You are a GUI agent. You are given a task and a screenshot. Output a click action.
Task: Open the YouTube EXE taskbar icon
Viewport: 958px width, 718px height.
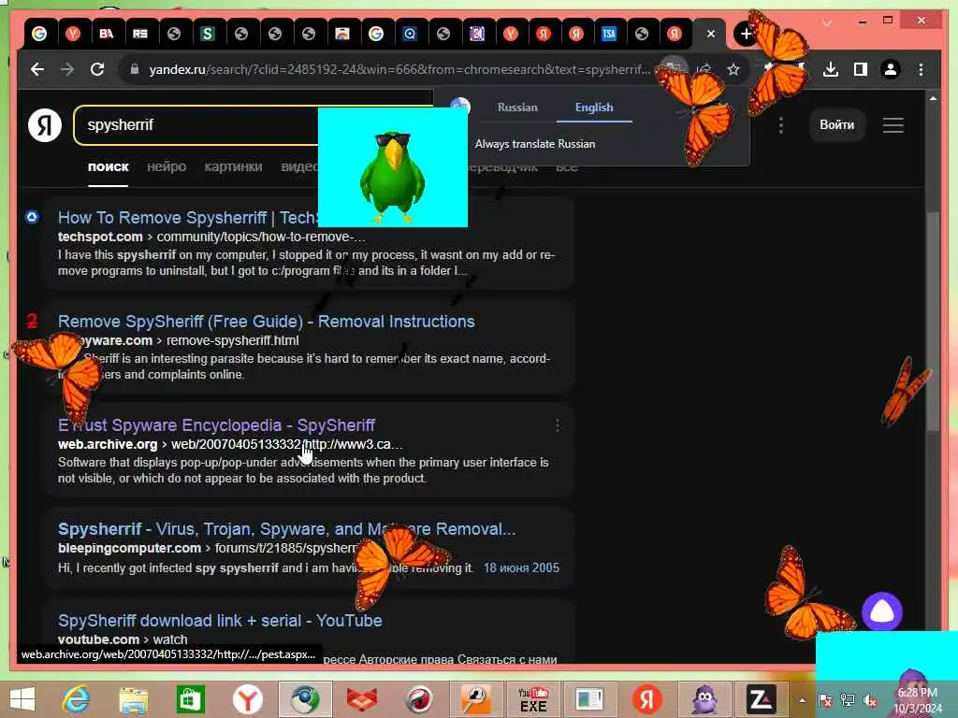[x=532, y=699]
